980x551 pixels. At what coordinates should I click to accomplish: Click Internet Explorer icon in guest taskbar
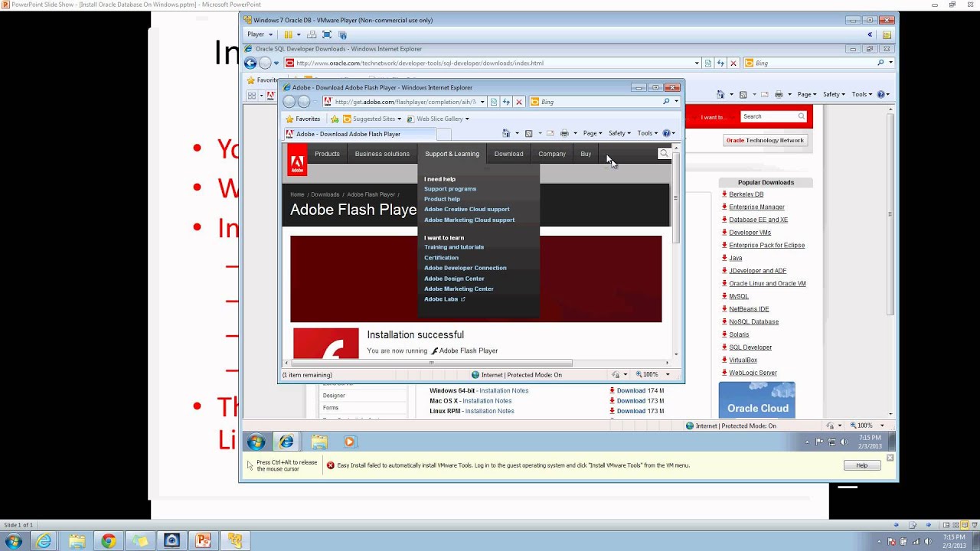point(286,442)
